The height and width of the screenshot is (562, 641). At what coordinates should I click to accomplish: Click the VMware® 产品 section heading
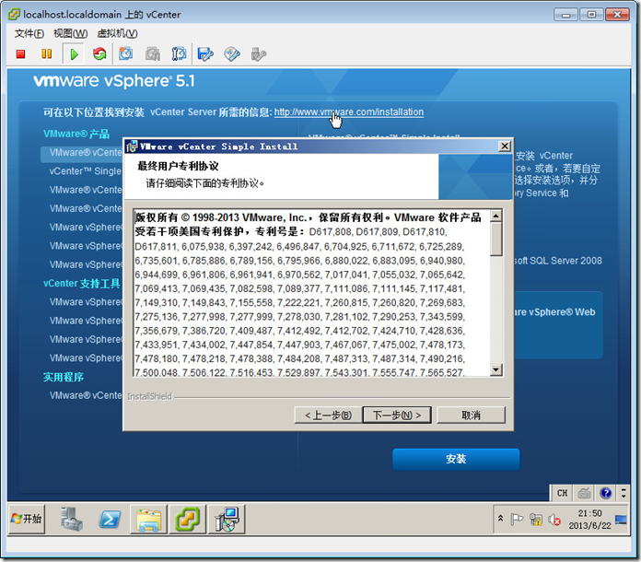pos(76,134)
